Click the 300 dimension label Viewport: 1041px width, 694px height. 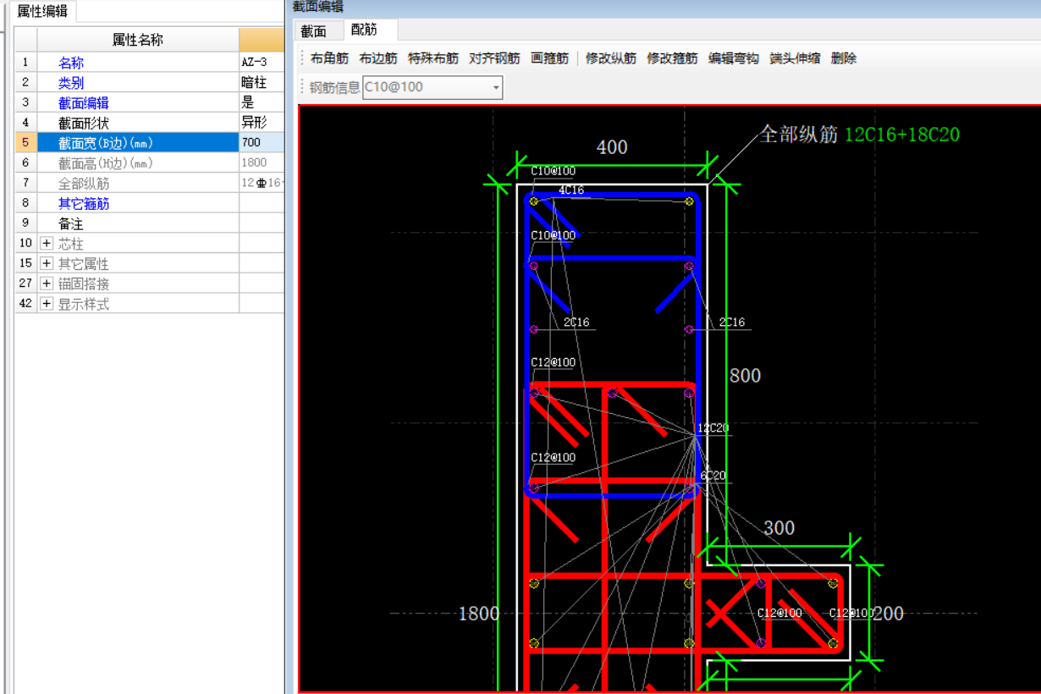click(x=779, y=528)
